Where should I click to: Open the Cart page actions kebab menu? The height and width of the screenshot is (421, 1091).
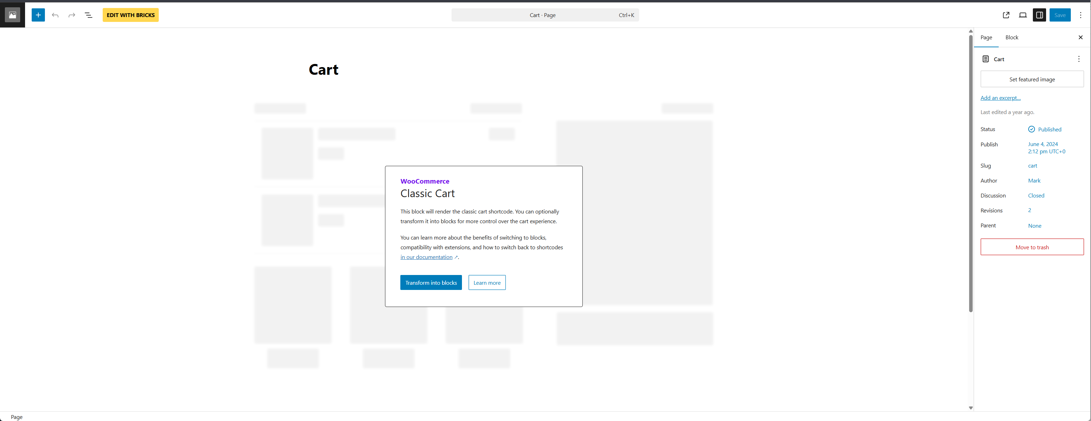click(x=1078, y=59)
